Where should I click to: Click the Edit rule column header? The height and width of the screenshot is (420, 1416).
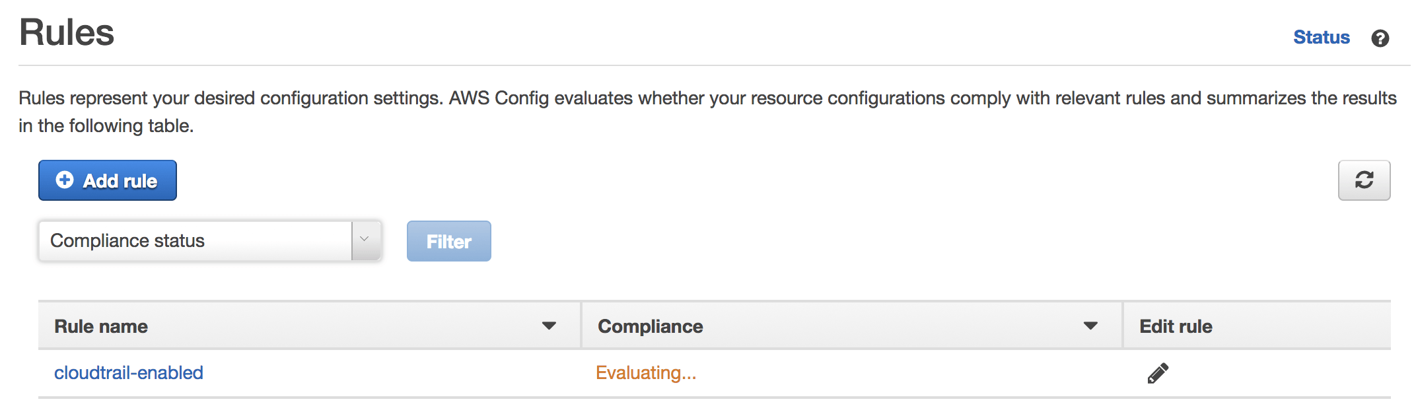(1176, 326)
